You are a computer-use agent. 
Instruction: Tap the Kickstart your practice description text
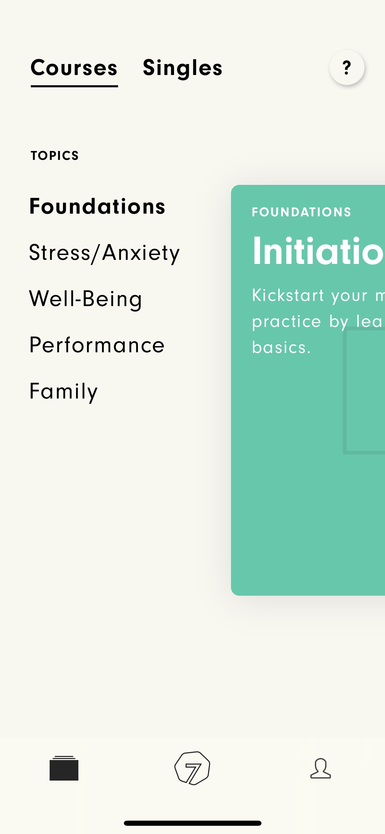(318, 321)
